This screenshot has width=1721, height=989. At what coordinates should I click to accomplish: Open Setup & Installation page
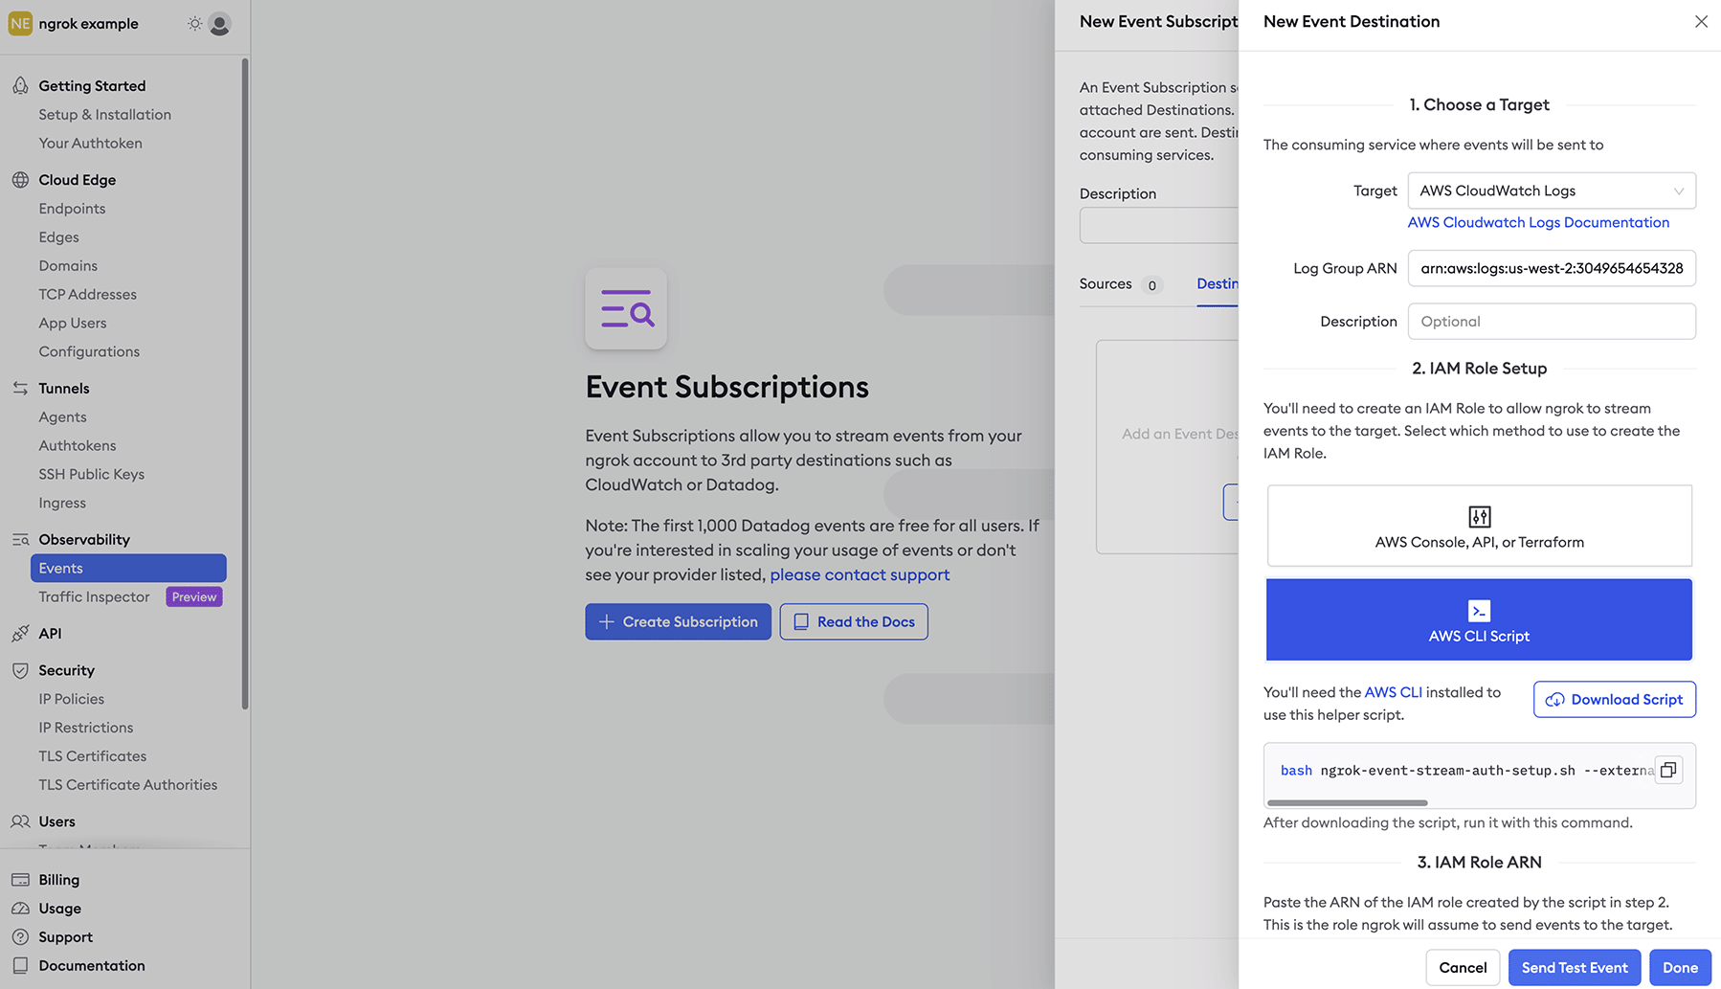(104, 114)
